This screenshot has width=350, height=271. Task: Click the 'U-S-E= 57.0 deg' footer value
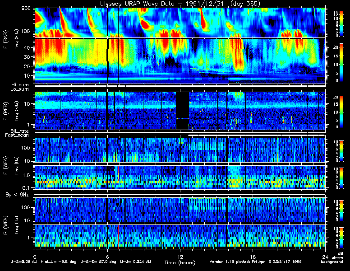(x=98, y=262)
